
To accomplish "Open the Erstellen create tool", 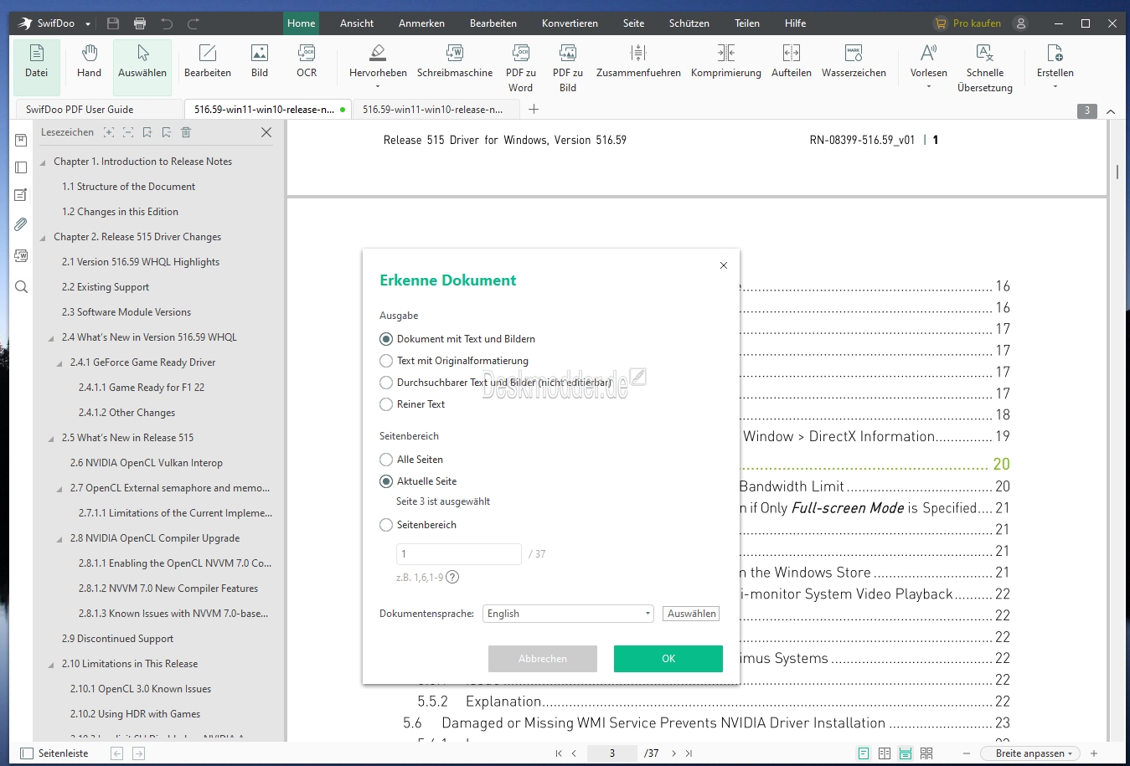I will 1055,65.
